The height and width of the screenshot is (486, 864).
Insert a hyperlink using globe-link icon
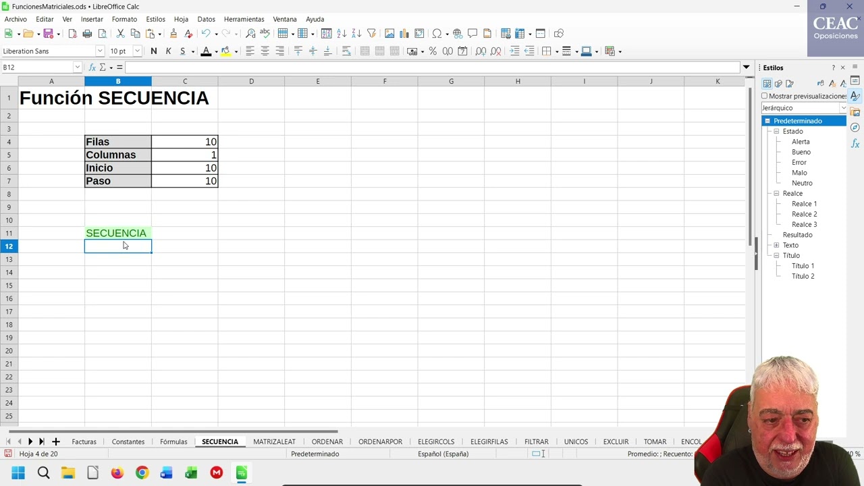point(458,33)
